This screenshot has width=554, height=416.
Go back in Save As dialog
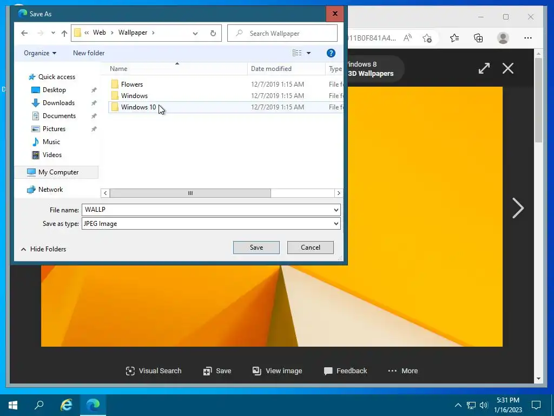[x=24, y=33]
